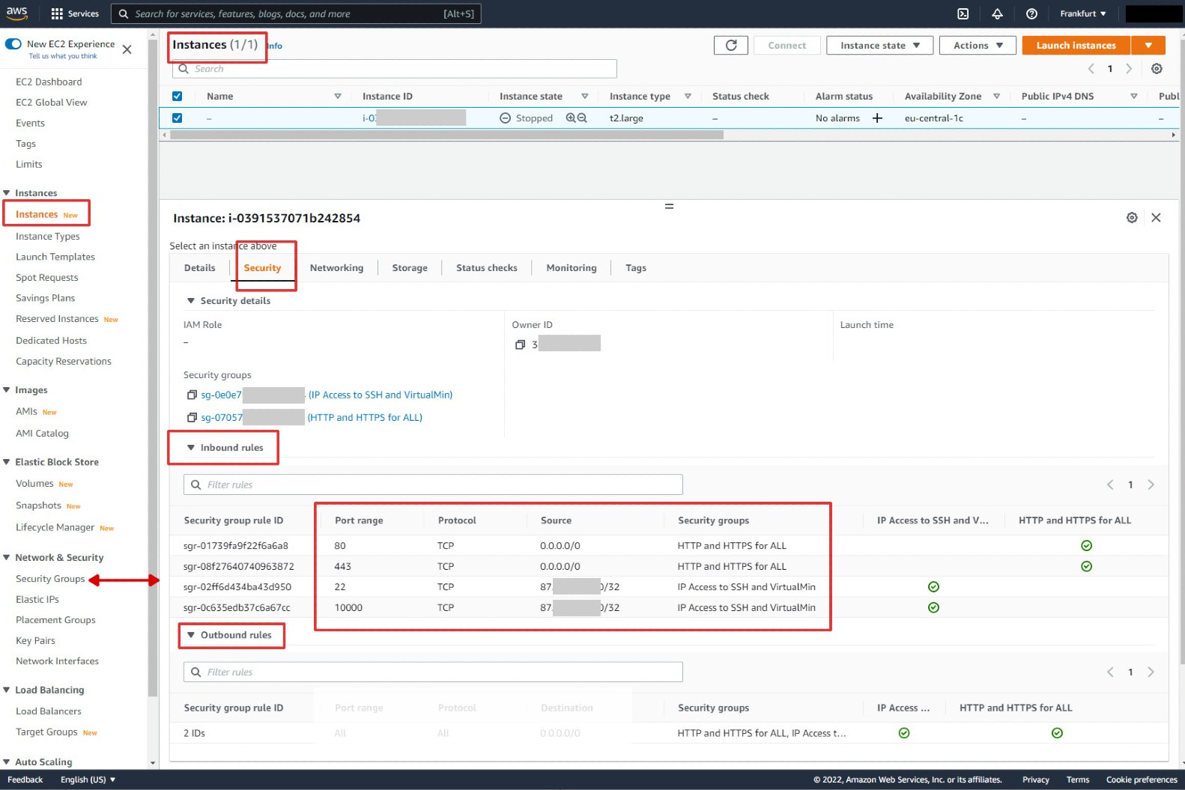Open Cookie preferences in footer
The width and height of the screenshot is (1185, 790).
pos(1142,780)
